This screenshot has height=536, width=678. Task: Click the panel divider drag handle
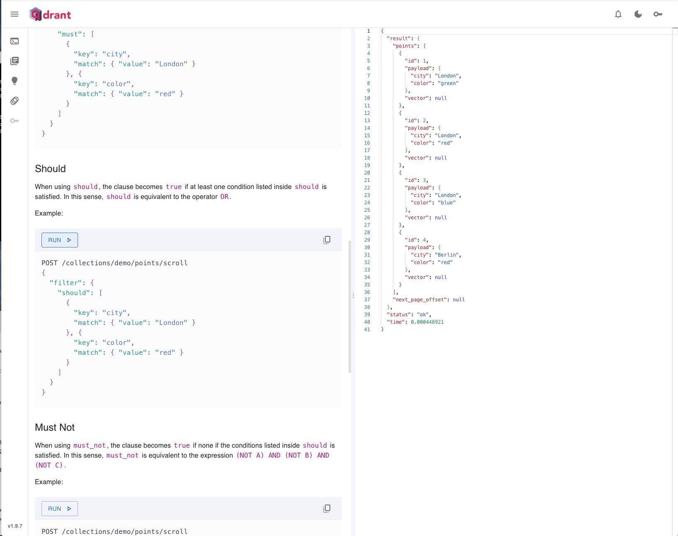[352, 295]
